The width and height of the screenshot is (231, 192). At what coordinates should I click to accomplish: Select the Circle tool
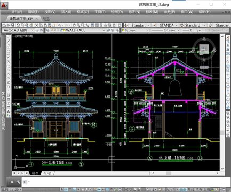(x=9, y=62)
